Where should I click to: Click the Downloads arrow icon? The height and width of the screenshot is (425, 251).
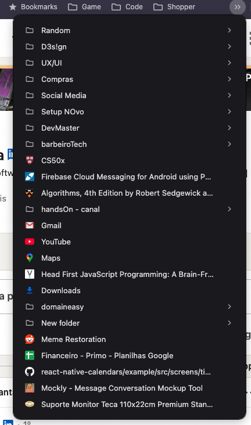tap(30, 290)
